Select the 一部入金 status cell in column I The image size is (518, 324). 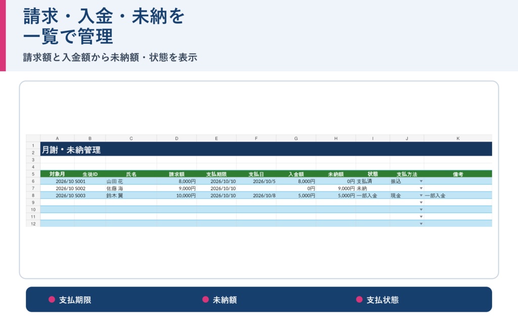[x=373, y=195]
